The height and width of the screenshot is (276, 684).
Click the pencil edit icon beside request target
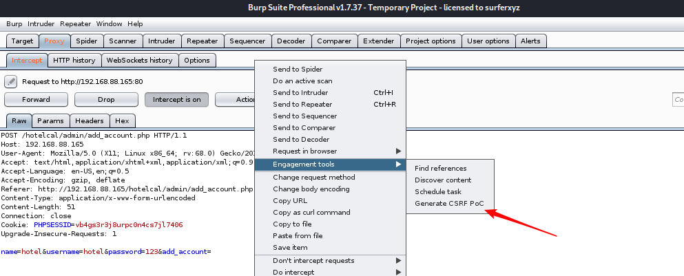[x=11, y=81]
